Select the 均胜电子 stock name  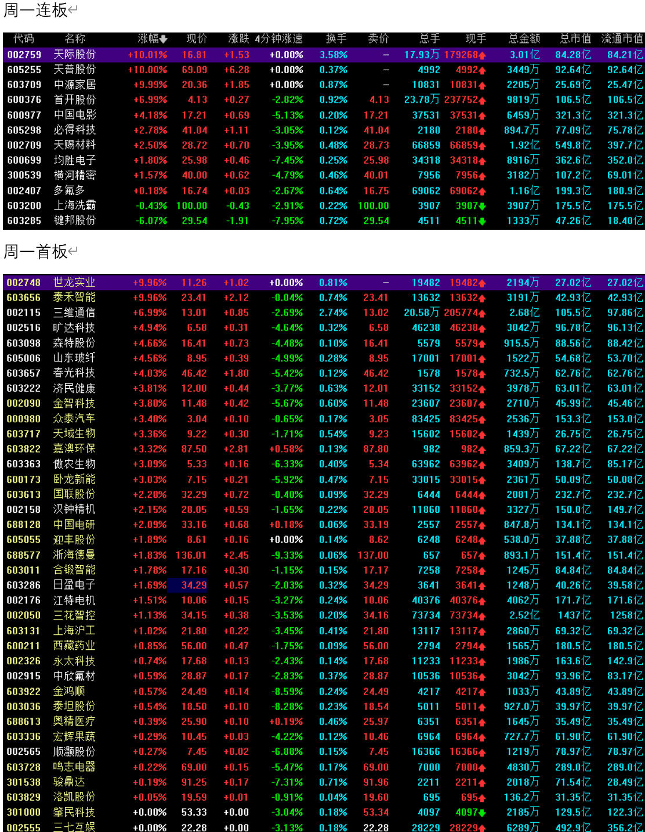pyautogui.click(x=75, y=160)
